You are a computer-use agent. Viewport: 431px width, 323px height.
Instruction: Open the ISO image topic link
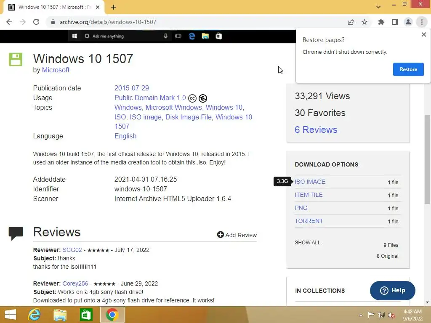tap(145, 117)
